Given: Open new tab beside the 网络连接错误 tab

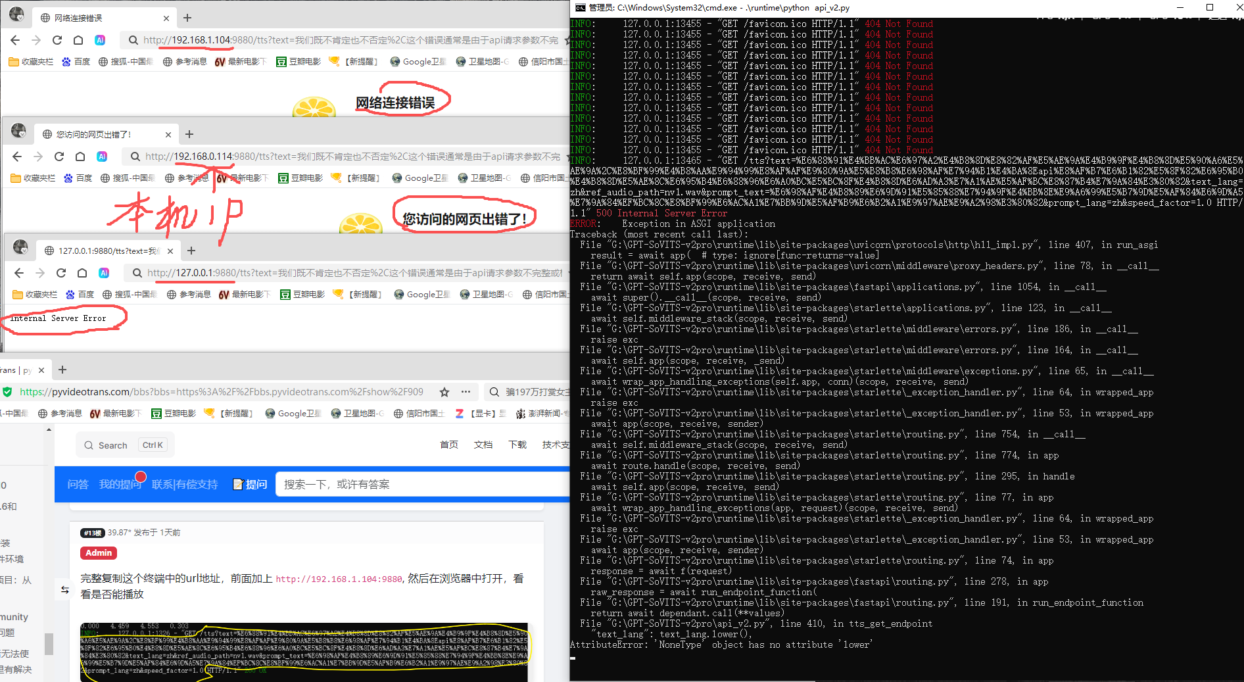Looking at the screenshot, I should pyautogui.click(x=187, y=18).
